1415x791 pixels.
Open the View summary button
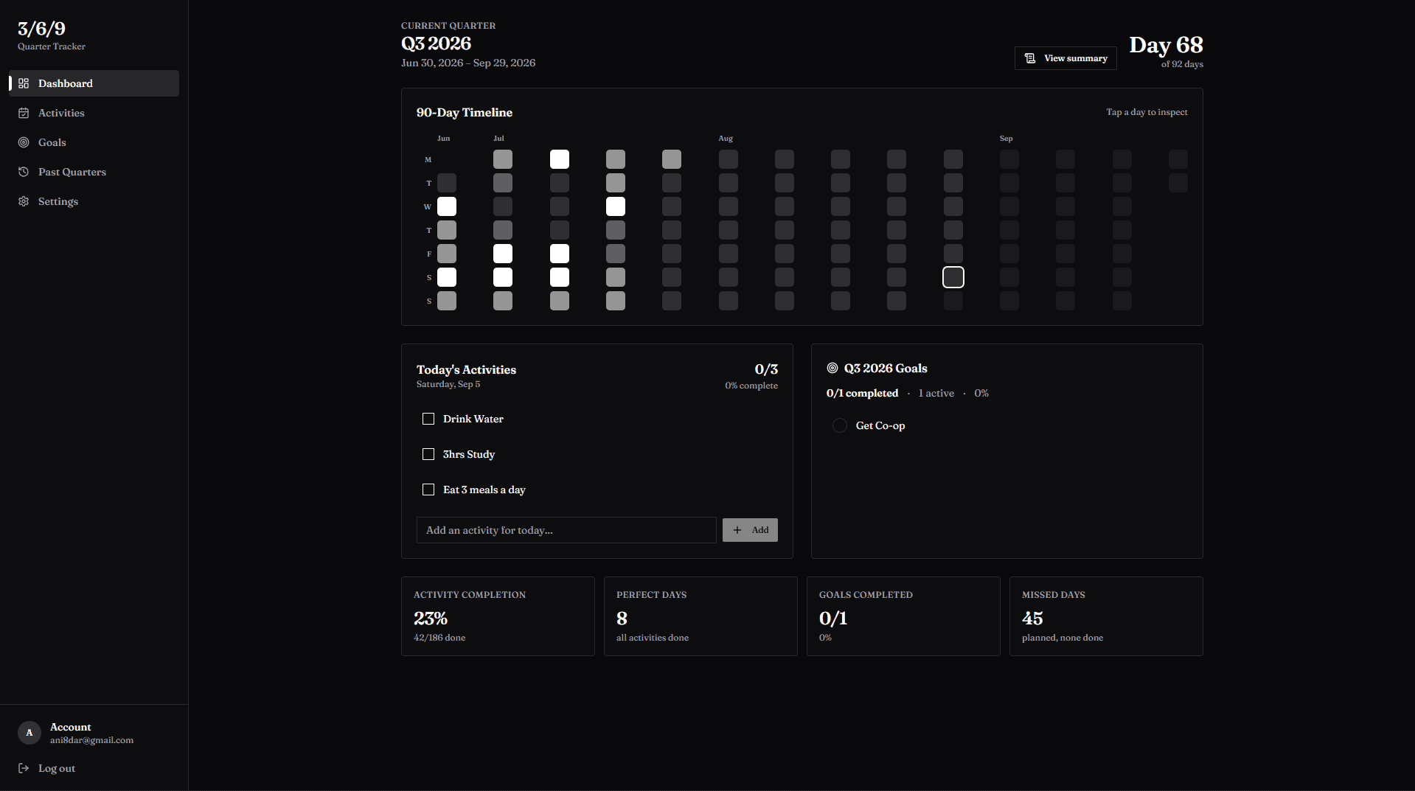pos(1065,58)
